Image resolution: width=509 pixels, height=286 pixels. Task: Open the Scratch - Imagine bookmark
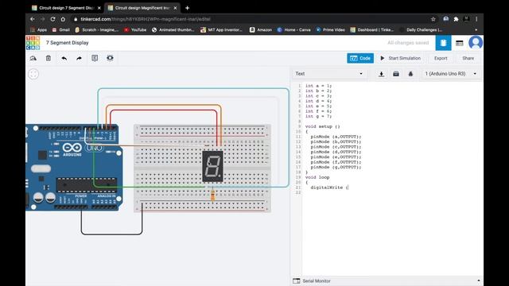tap(97, 30)
